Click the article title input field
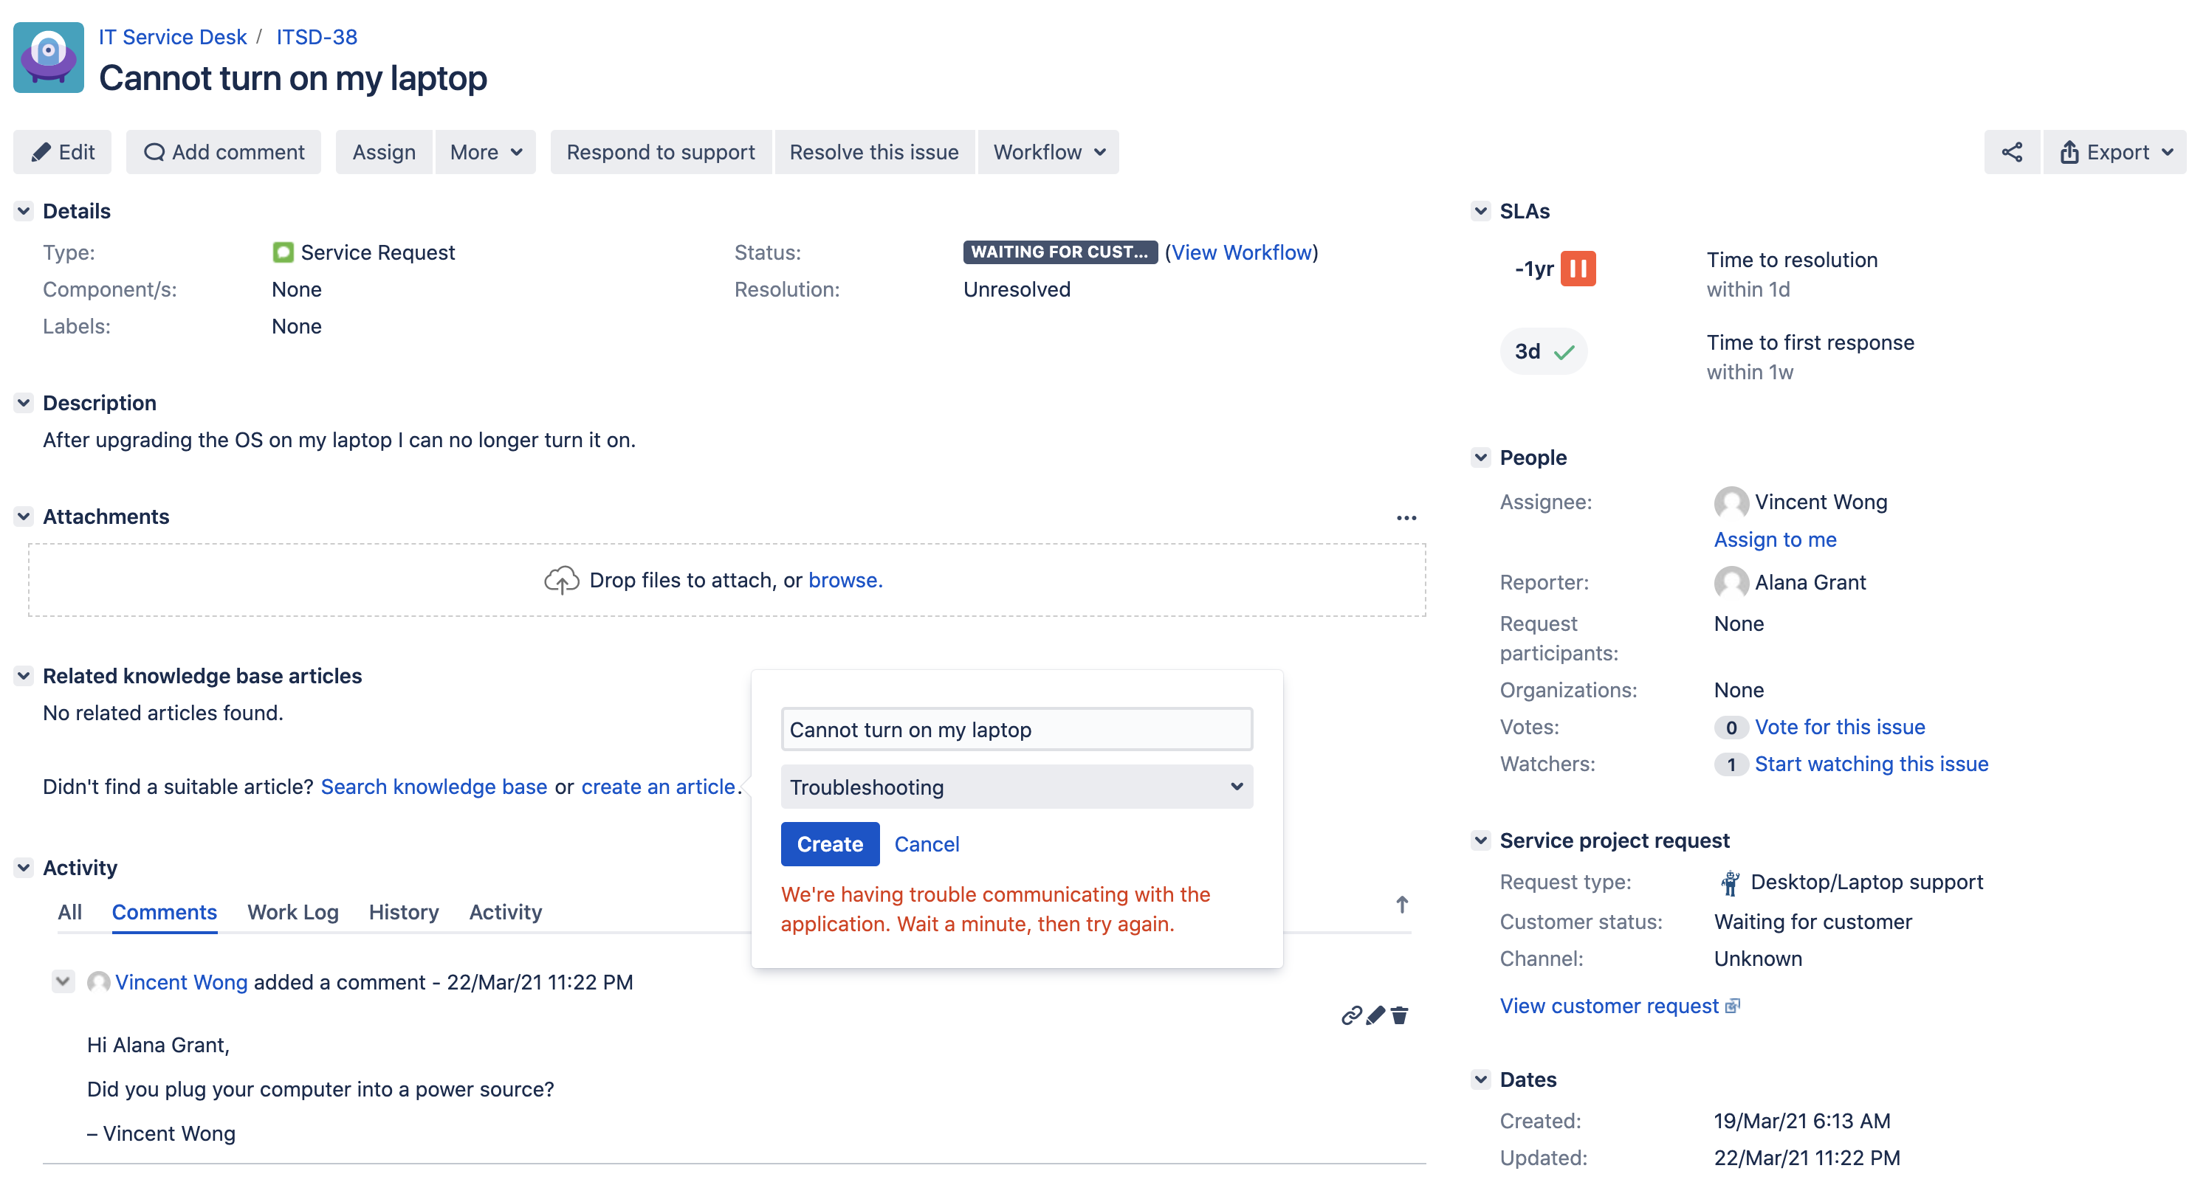 coord(1016,729)
